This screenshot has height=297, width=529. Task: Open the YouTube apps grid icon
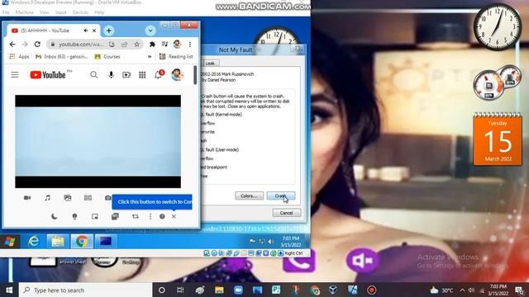click(142, 75)
